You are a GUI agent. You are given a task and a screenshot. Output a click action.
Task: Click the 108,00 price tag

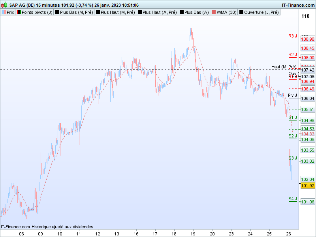pyautogui.click(x=308, y=58)
